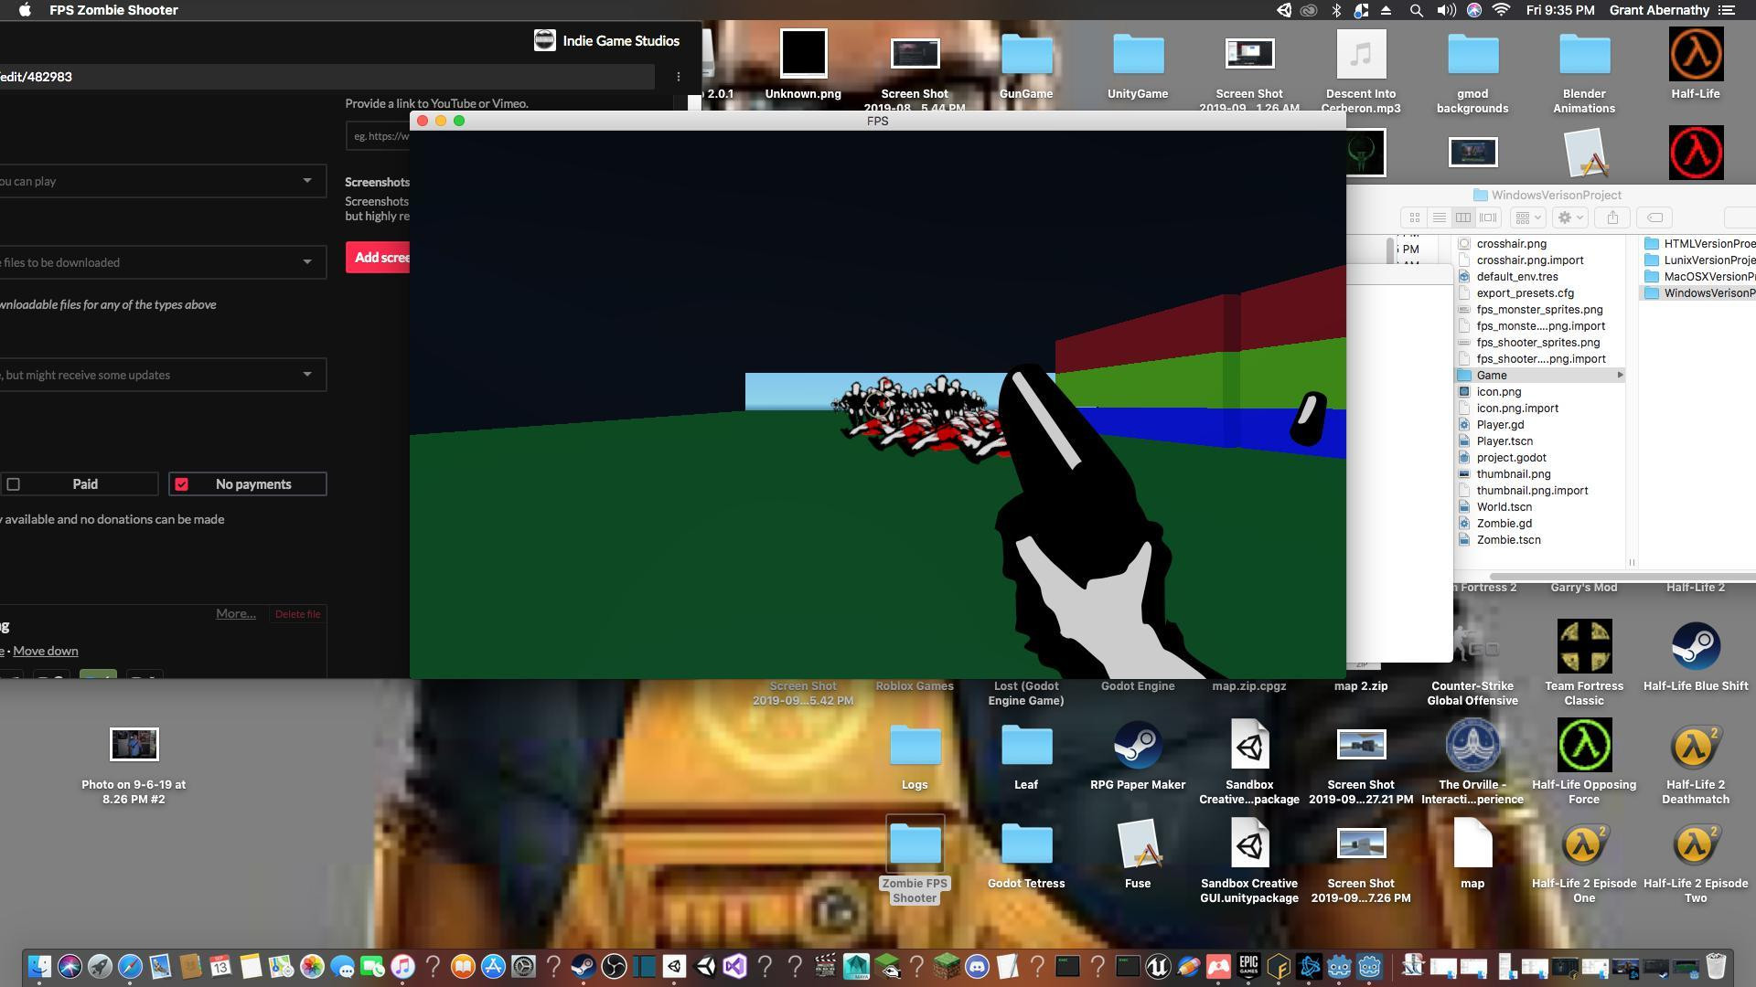Open Visual Studio from the Dock

click(735, 966)
